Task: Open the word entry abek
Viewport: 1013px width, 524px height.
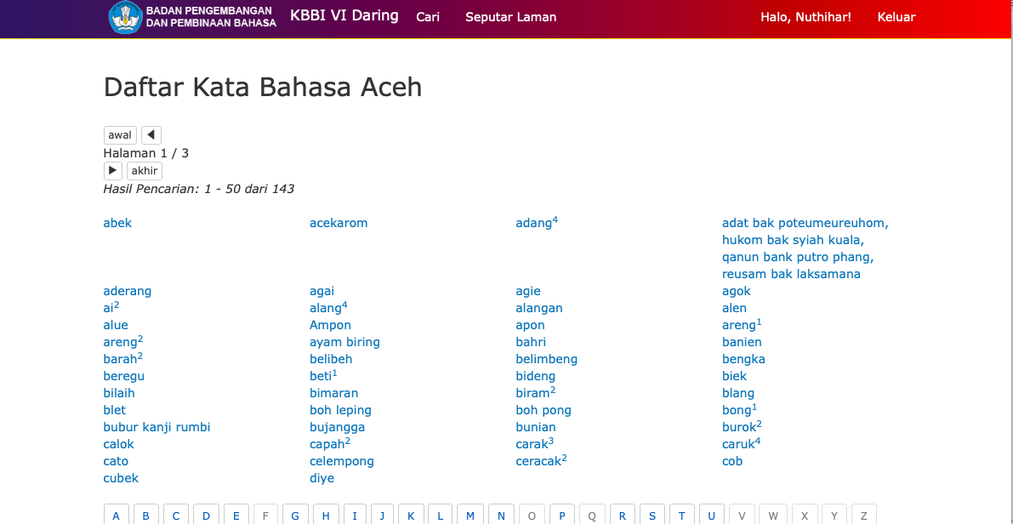Action: (117, 223)
